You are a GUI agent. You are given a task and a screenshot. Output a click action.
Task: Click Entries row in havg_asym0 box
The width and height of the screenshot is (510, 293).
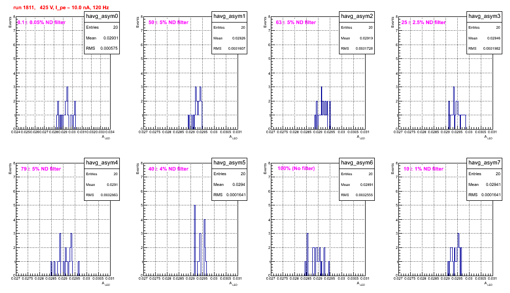click(x=102, y=28)
